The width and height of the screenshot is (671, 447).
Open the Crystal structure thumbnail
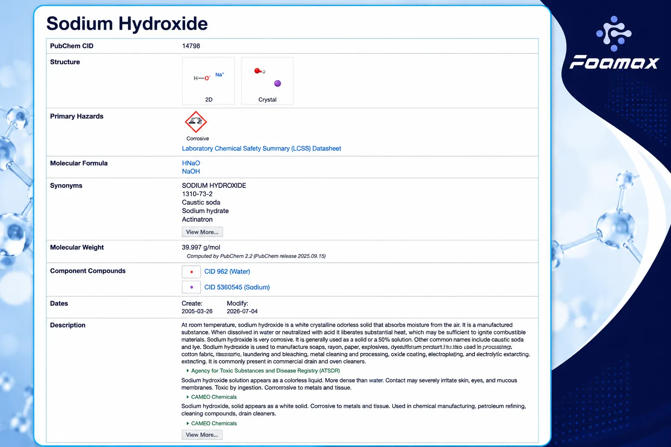267,81
